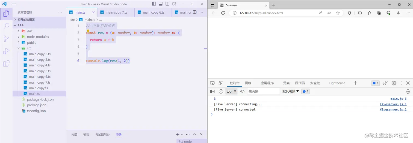The height and width of the screenshot is (143, 413).
Task: Open Edge translate page icon
Action: point(329,13)
